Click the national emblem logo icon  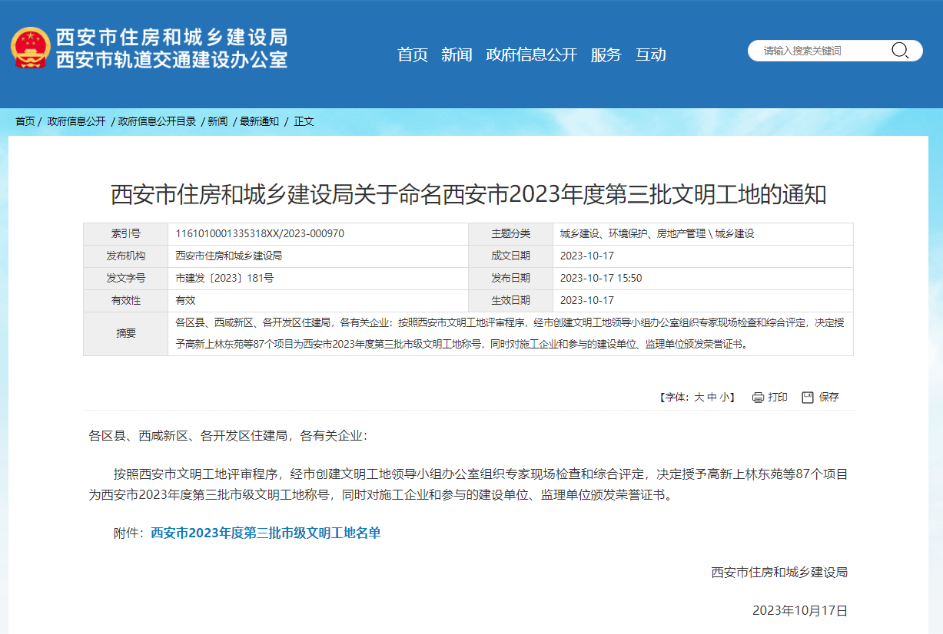click(x=29, y=48)
